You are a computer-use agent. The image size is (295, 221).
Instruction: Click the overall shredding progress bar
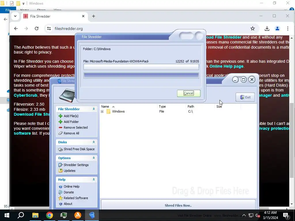coord(141,76)
